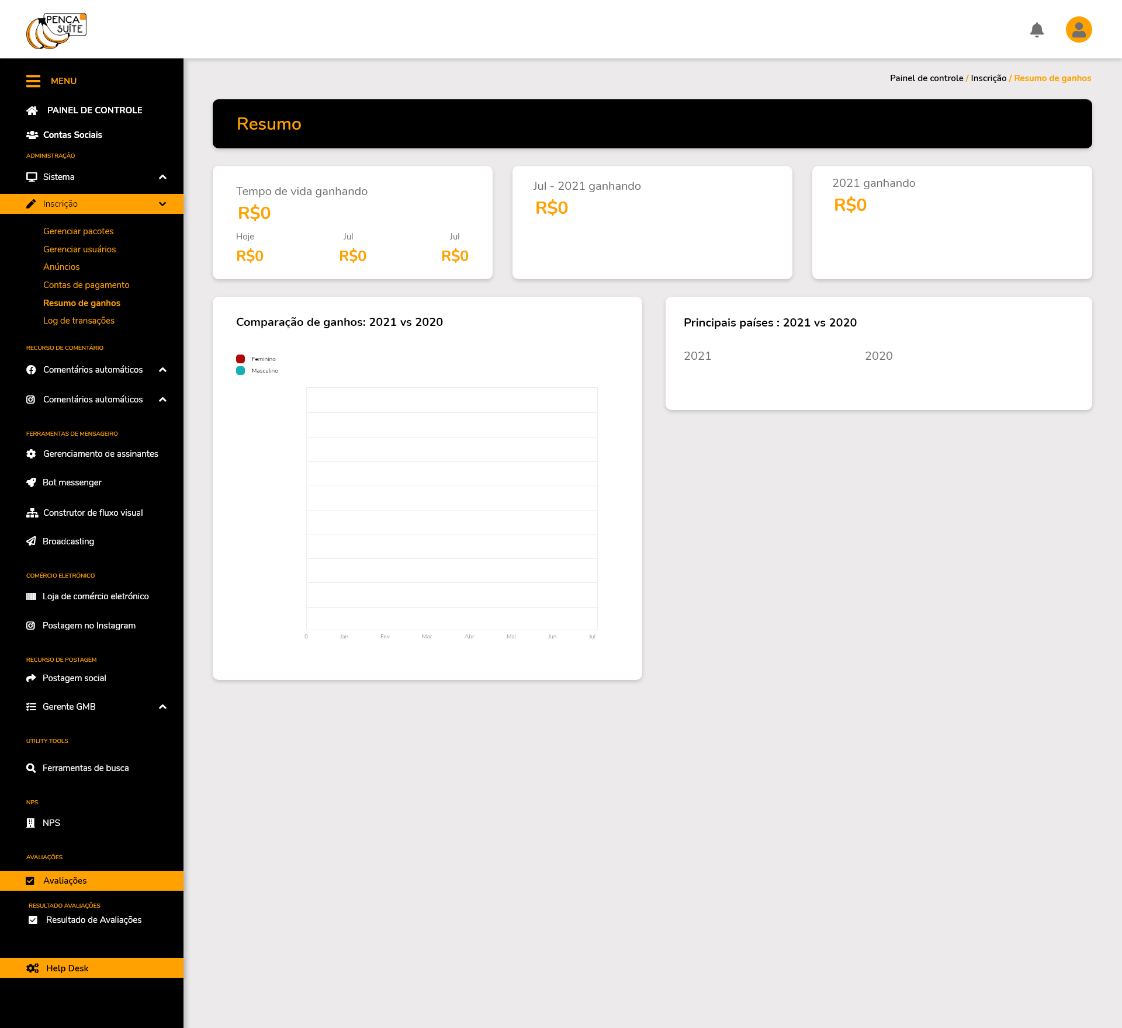Click the hamburger menu icon
This screenshot has height=1028, width=1122.
point(33,81)
